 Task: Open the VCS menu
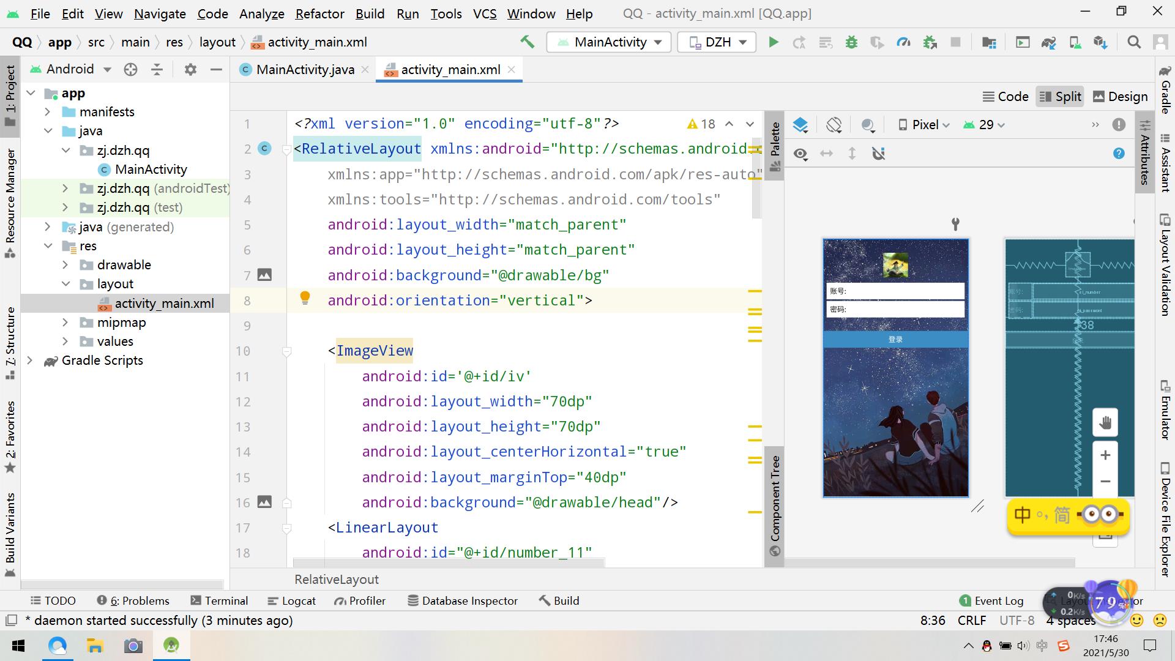coord(485,13)
